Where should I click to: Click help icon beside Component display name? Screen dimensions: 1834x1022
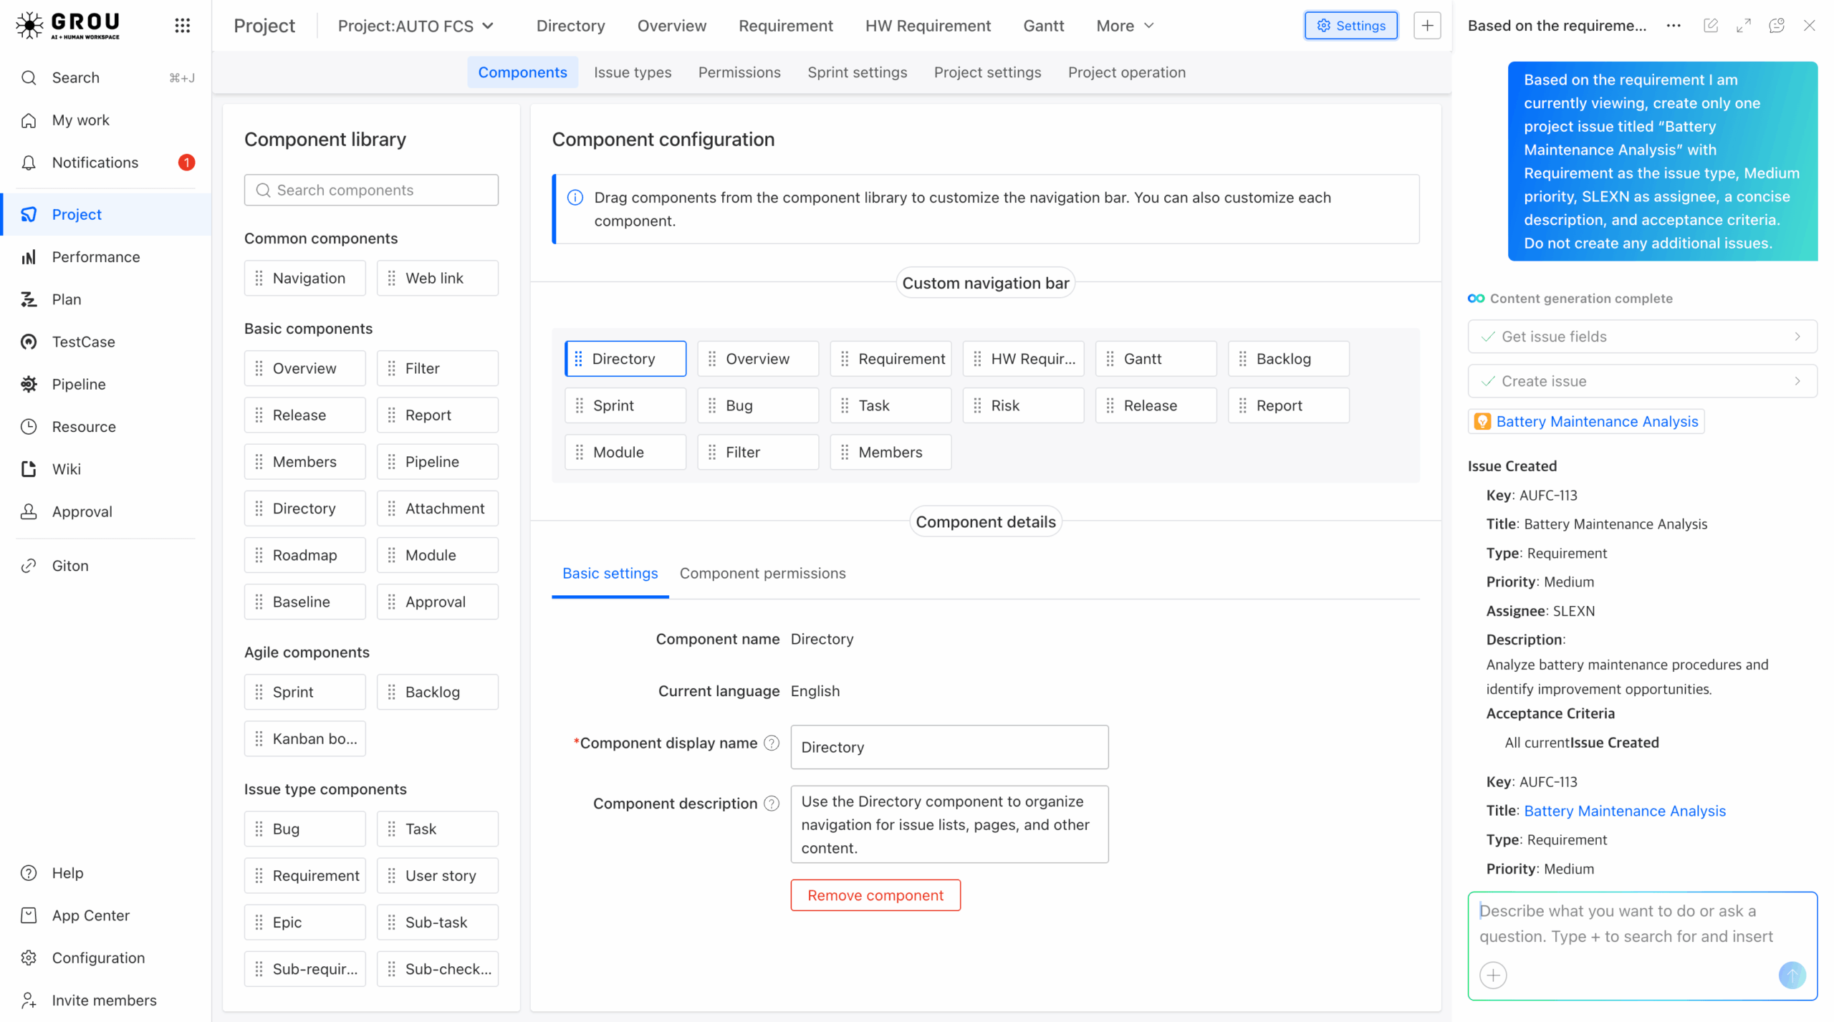coord(772,743)
